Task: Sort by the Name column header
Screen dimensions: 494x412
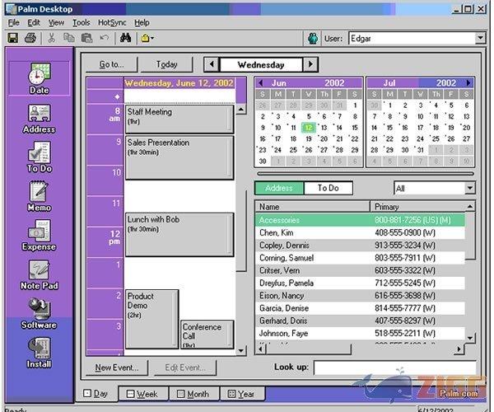Action: tap(312, 207)
